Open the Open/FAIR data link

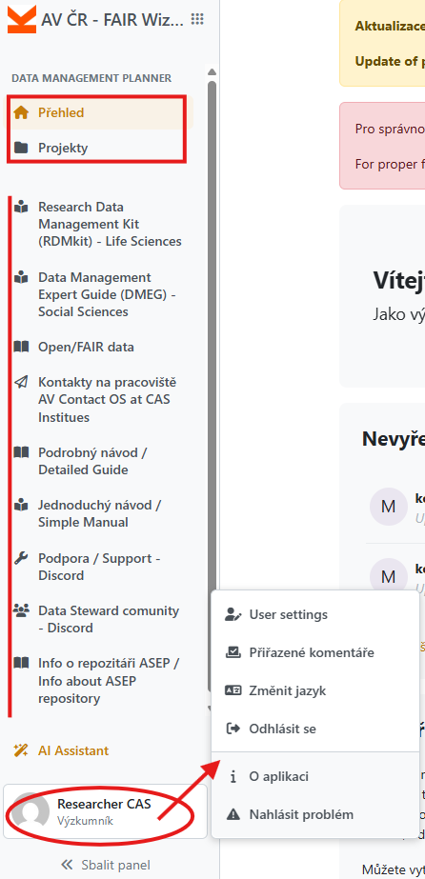[x=86, y=347]
